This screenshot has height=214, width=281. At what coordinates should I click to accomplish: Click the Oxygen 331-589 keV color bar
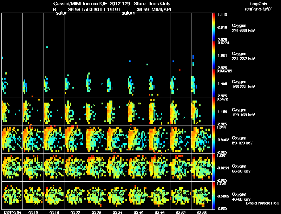pos(214,27)
